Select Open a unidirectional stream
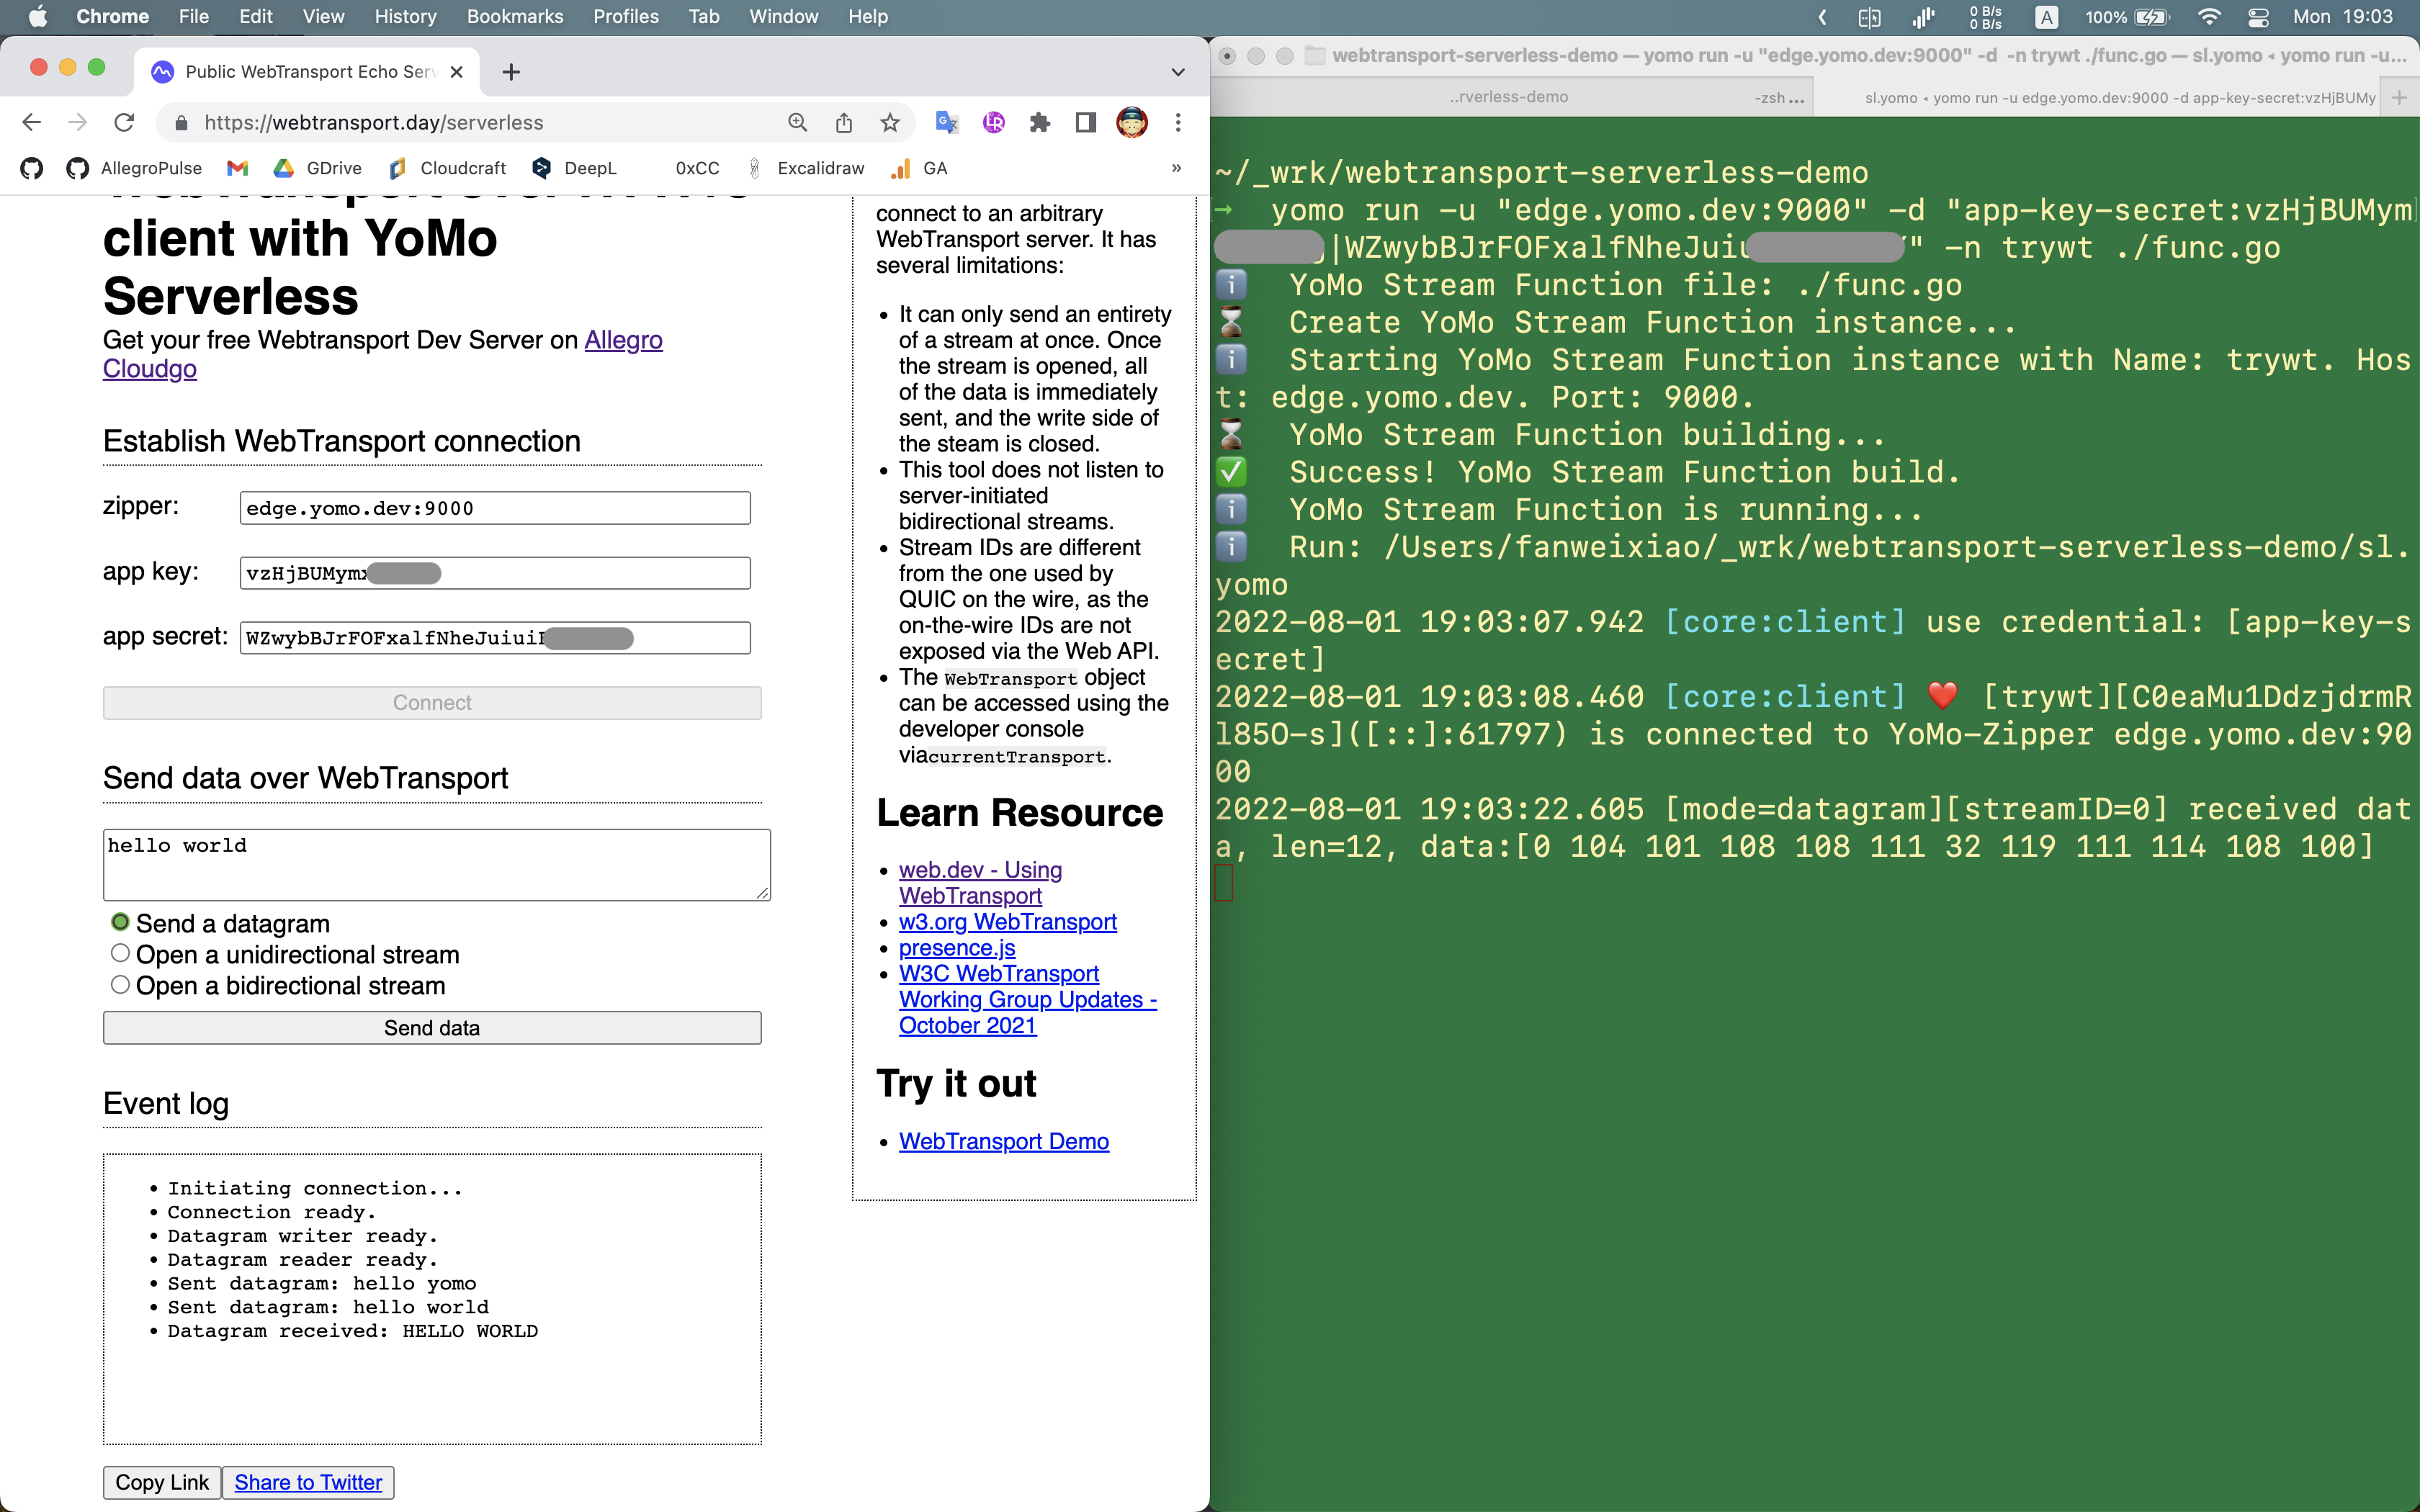The image size is (2420, 1512). point(120,954)
